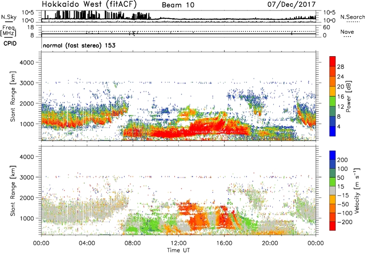Screen dimensions: 365x253
Task: Click the blue top of the velocity colorbar
Action: click(333, 155)
